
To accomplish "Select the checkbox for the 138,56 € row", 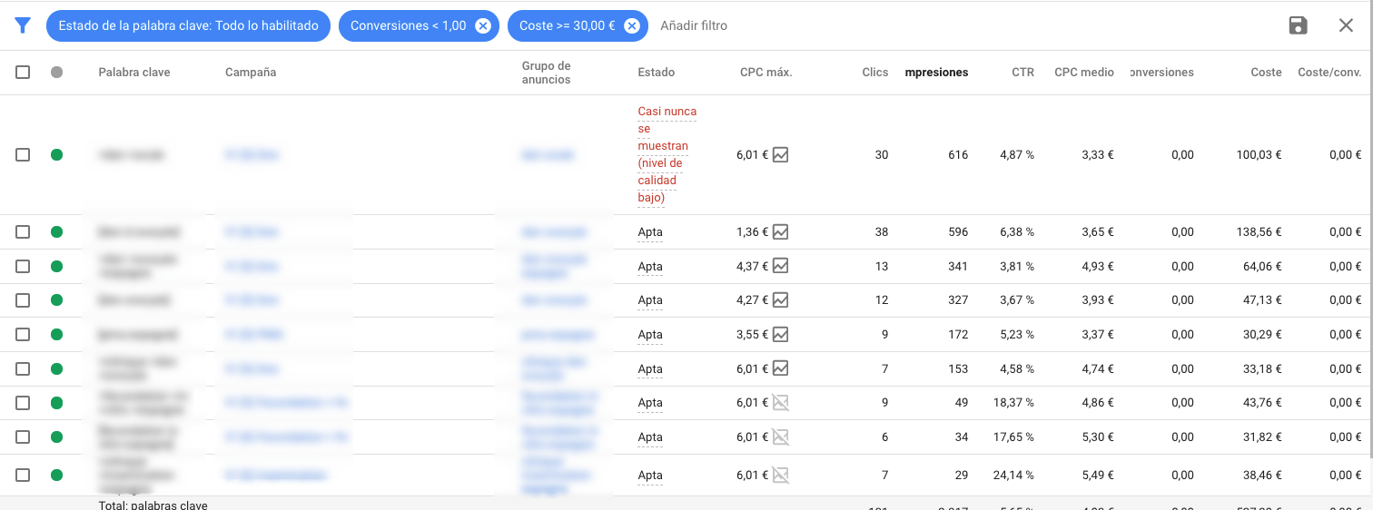I will [x=23, y=232].
